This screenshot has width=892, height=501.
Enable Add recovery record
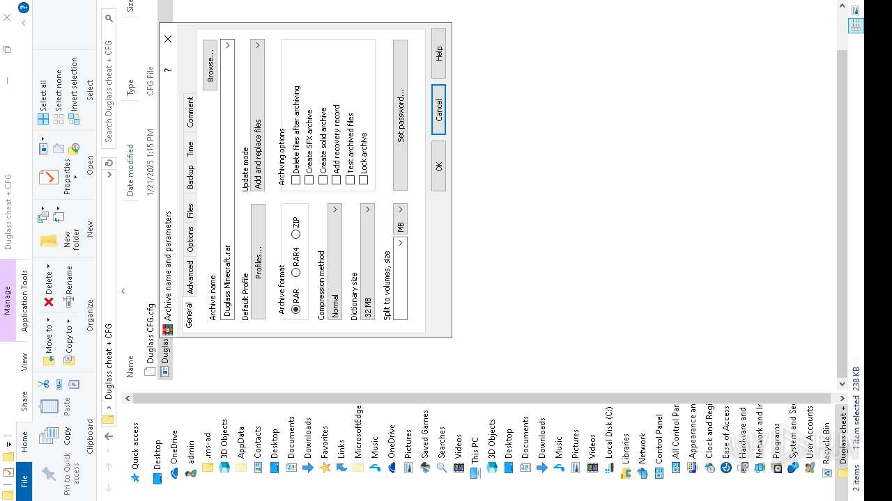tap(337, 180)
